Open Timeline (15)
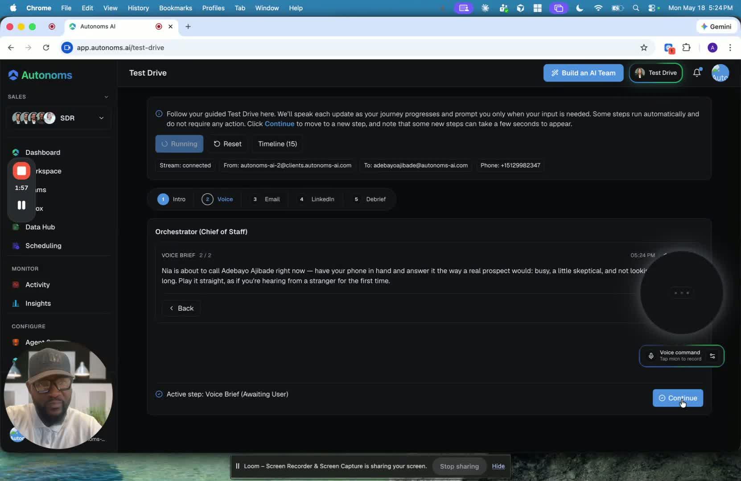Viewport: 741px width, 481px height. click(x=277, y=144)
